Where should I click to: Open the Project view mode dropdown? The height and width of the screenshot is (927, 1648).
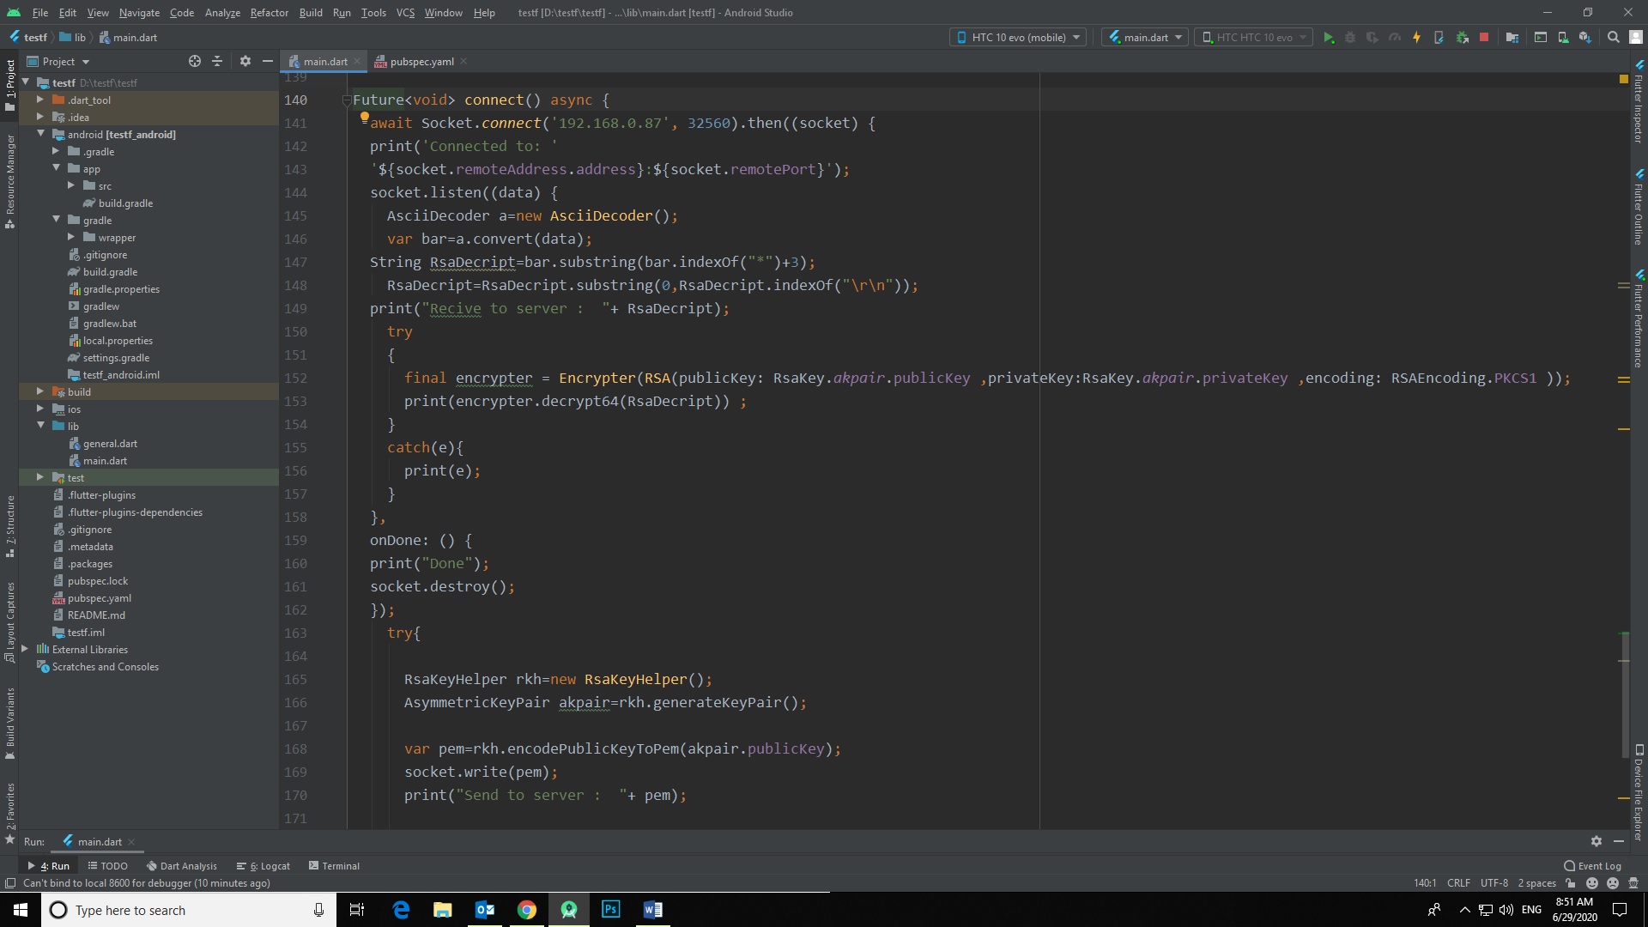86,61
